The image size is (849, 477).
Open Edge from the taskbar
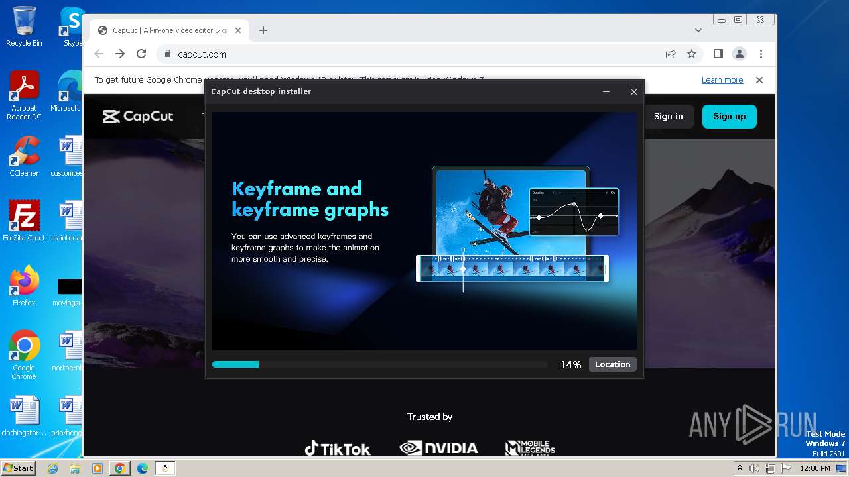pyautogui.click(x=142, y=468)
